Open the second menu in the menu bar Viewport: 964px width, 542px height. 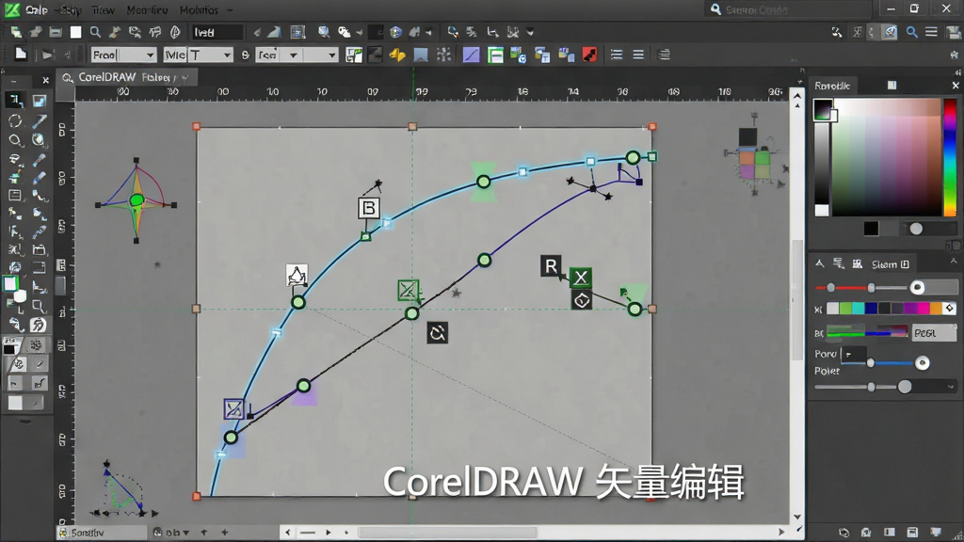[70, 9]
